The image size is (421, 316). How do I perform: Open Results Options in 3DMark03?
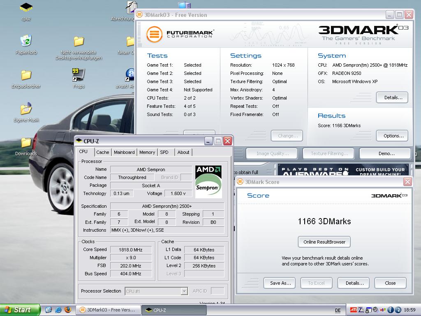392,136
